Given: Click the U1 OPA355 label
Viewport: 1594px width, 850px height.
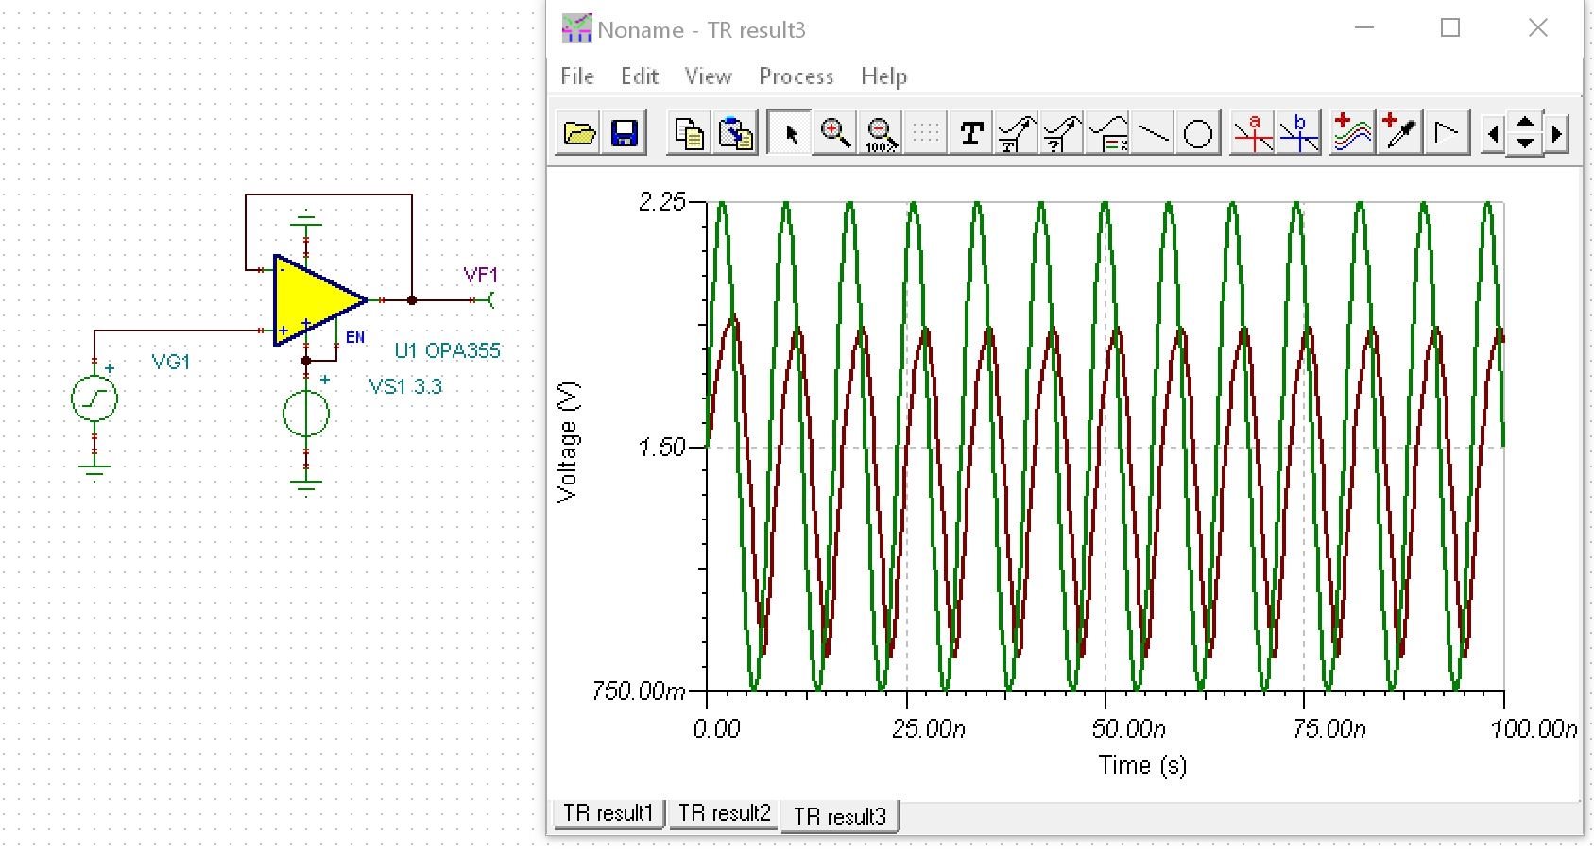Looking at the screenshot, I should (447, 350).
